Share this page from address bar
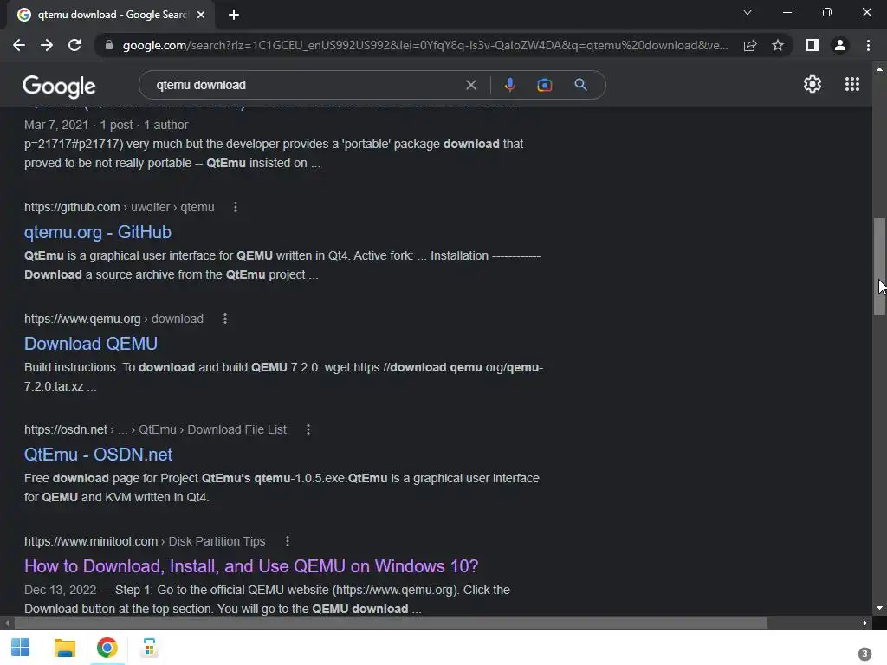The width and height of the screenshot is (887, 665). tap(750, 45)
